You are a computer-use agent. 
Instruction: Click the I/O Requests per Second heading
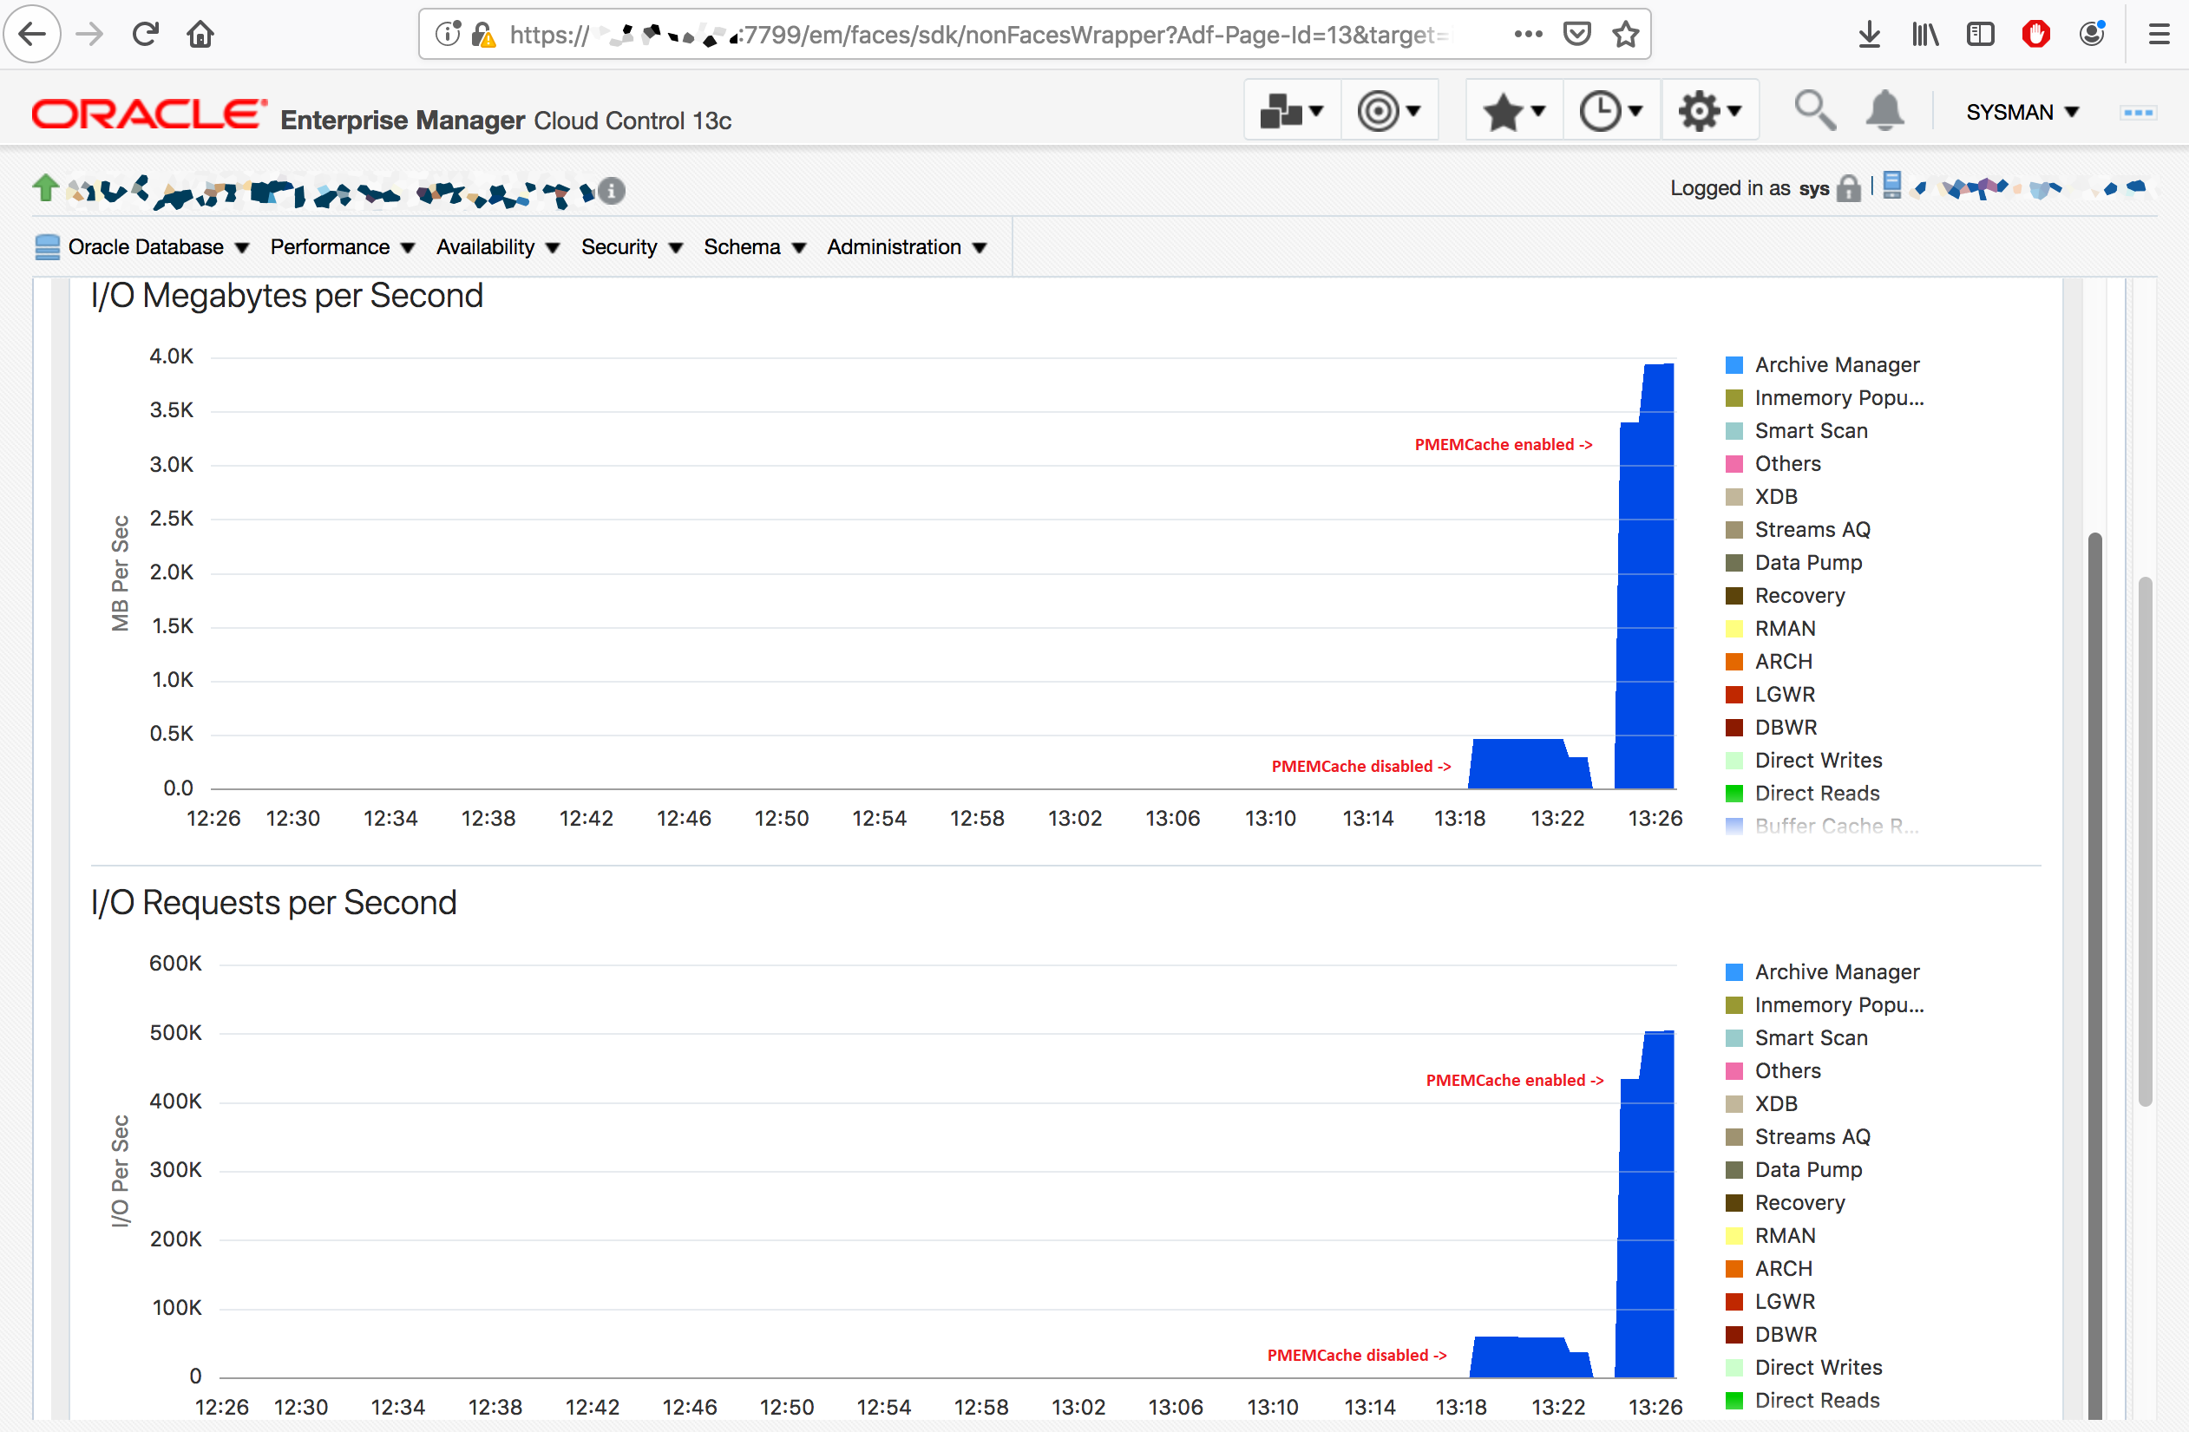273,903
